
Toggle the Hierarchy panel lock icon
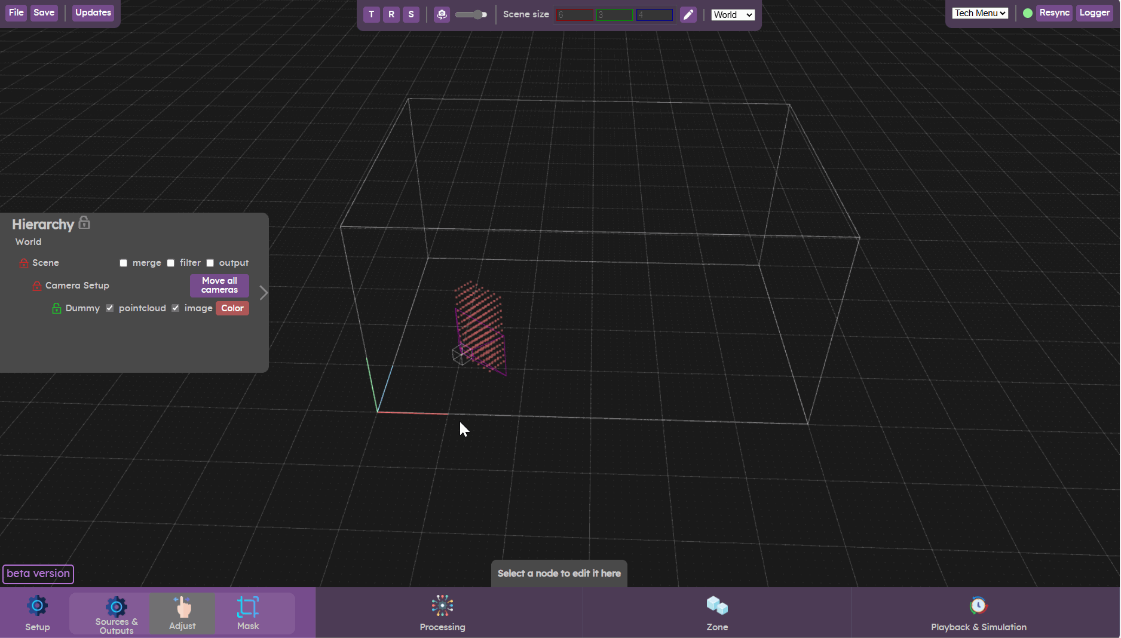pyautogui.click(x=84, y=223)
